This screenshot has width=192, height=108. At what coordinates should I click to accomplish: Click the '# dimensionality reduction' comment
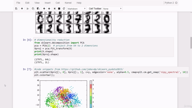[x=52, y=40]
